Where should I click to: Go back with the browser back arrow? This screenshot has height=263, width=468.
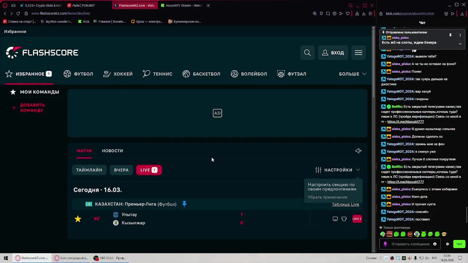pos(5,14)
